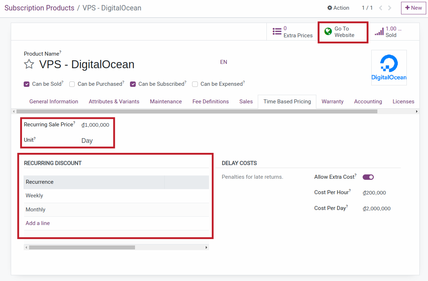Open the General Information tab

[54, 102]
